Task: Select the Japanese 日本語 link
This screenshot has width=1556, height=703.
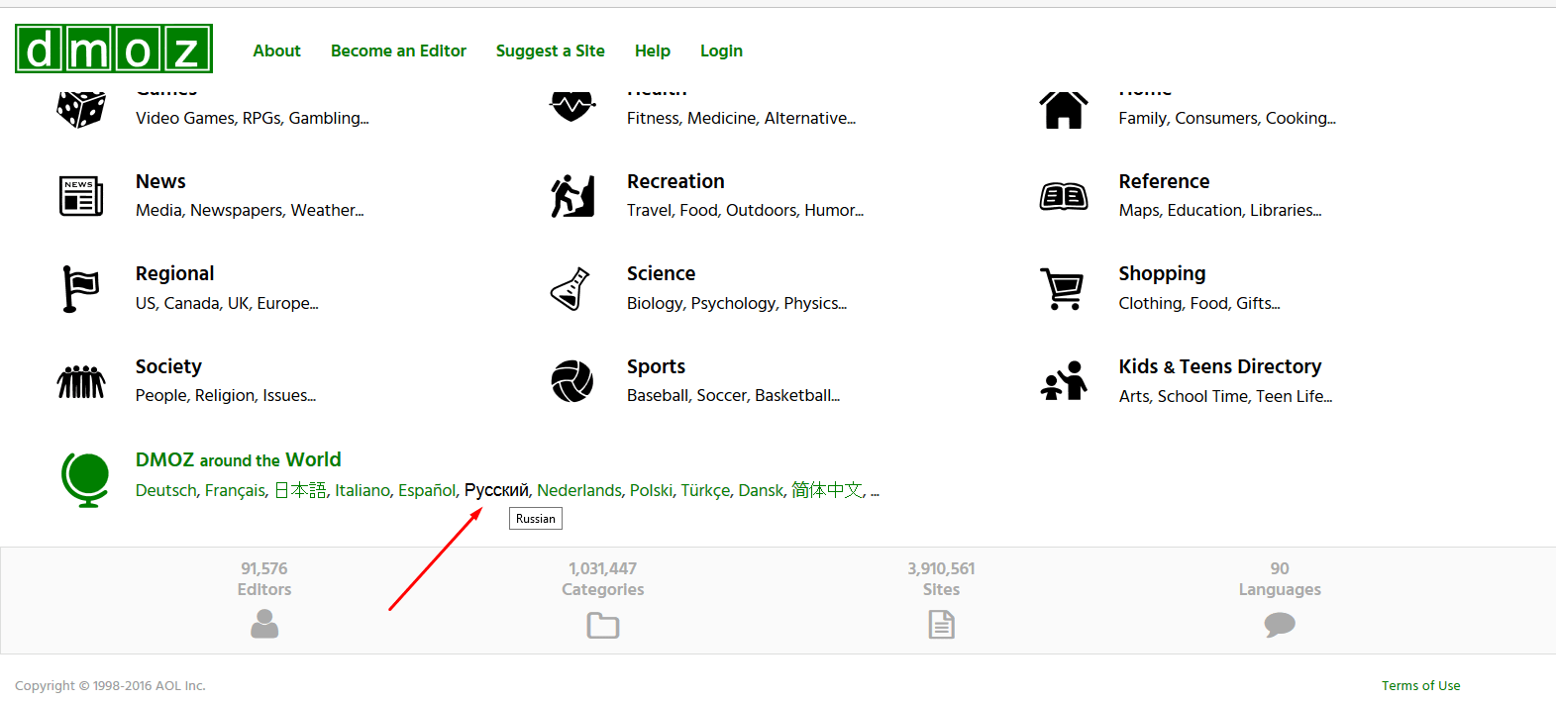Action: pyautogui.click(x=300, y=490)
